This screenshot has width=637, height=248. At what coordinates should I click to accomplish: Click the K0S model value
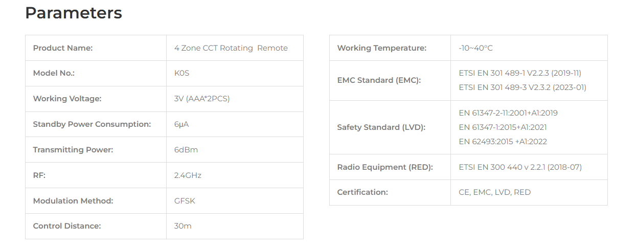[182, 73]
